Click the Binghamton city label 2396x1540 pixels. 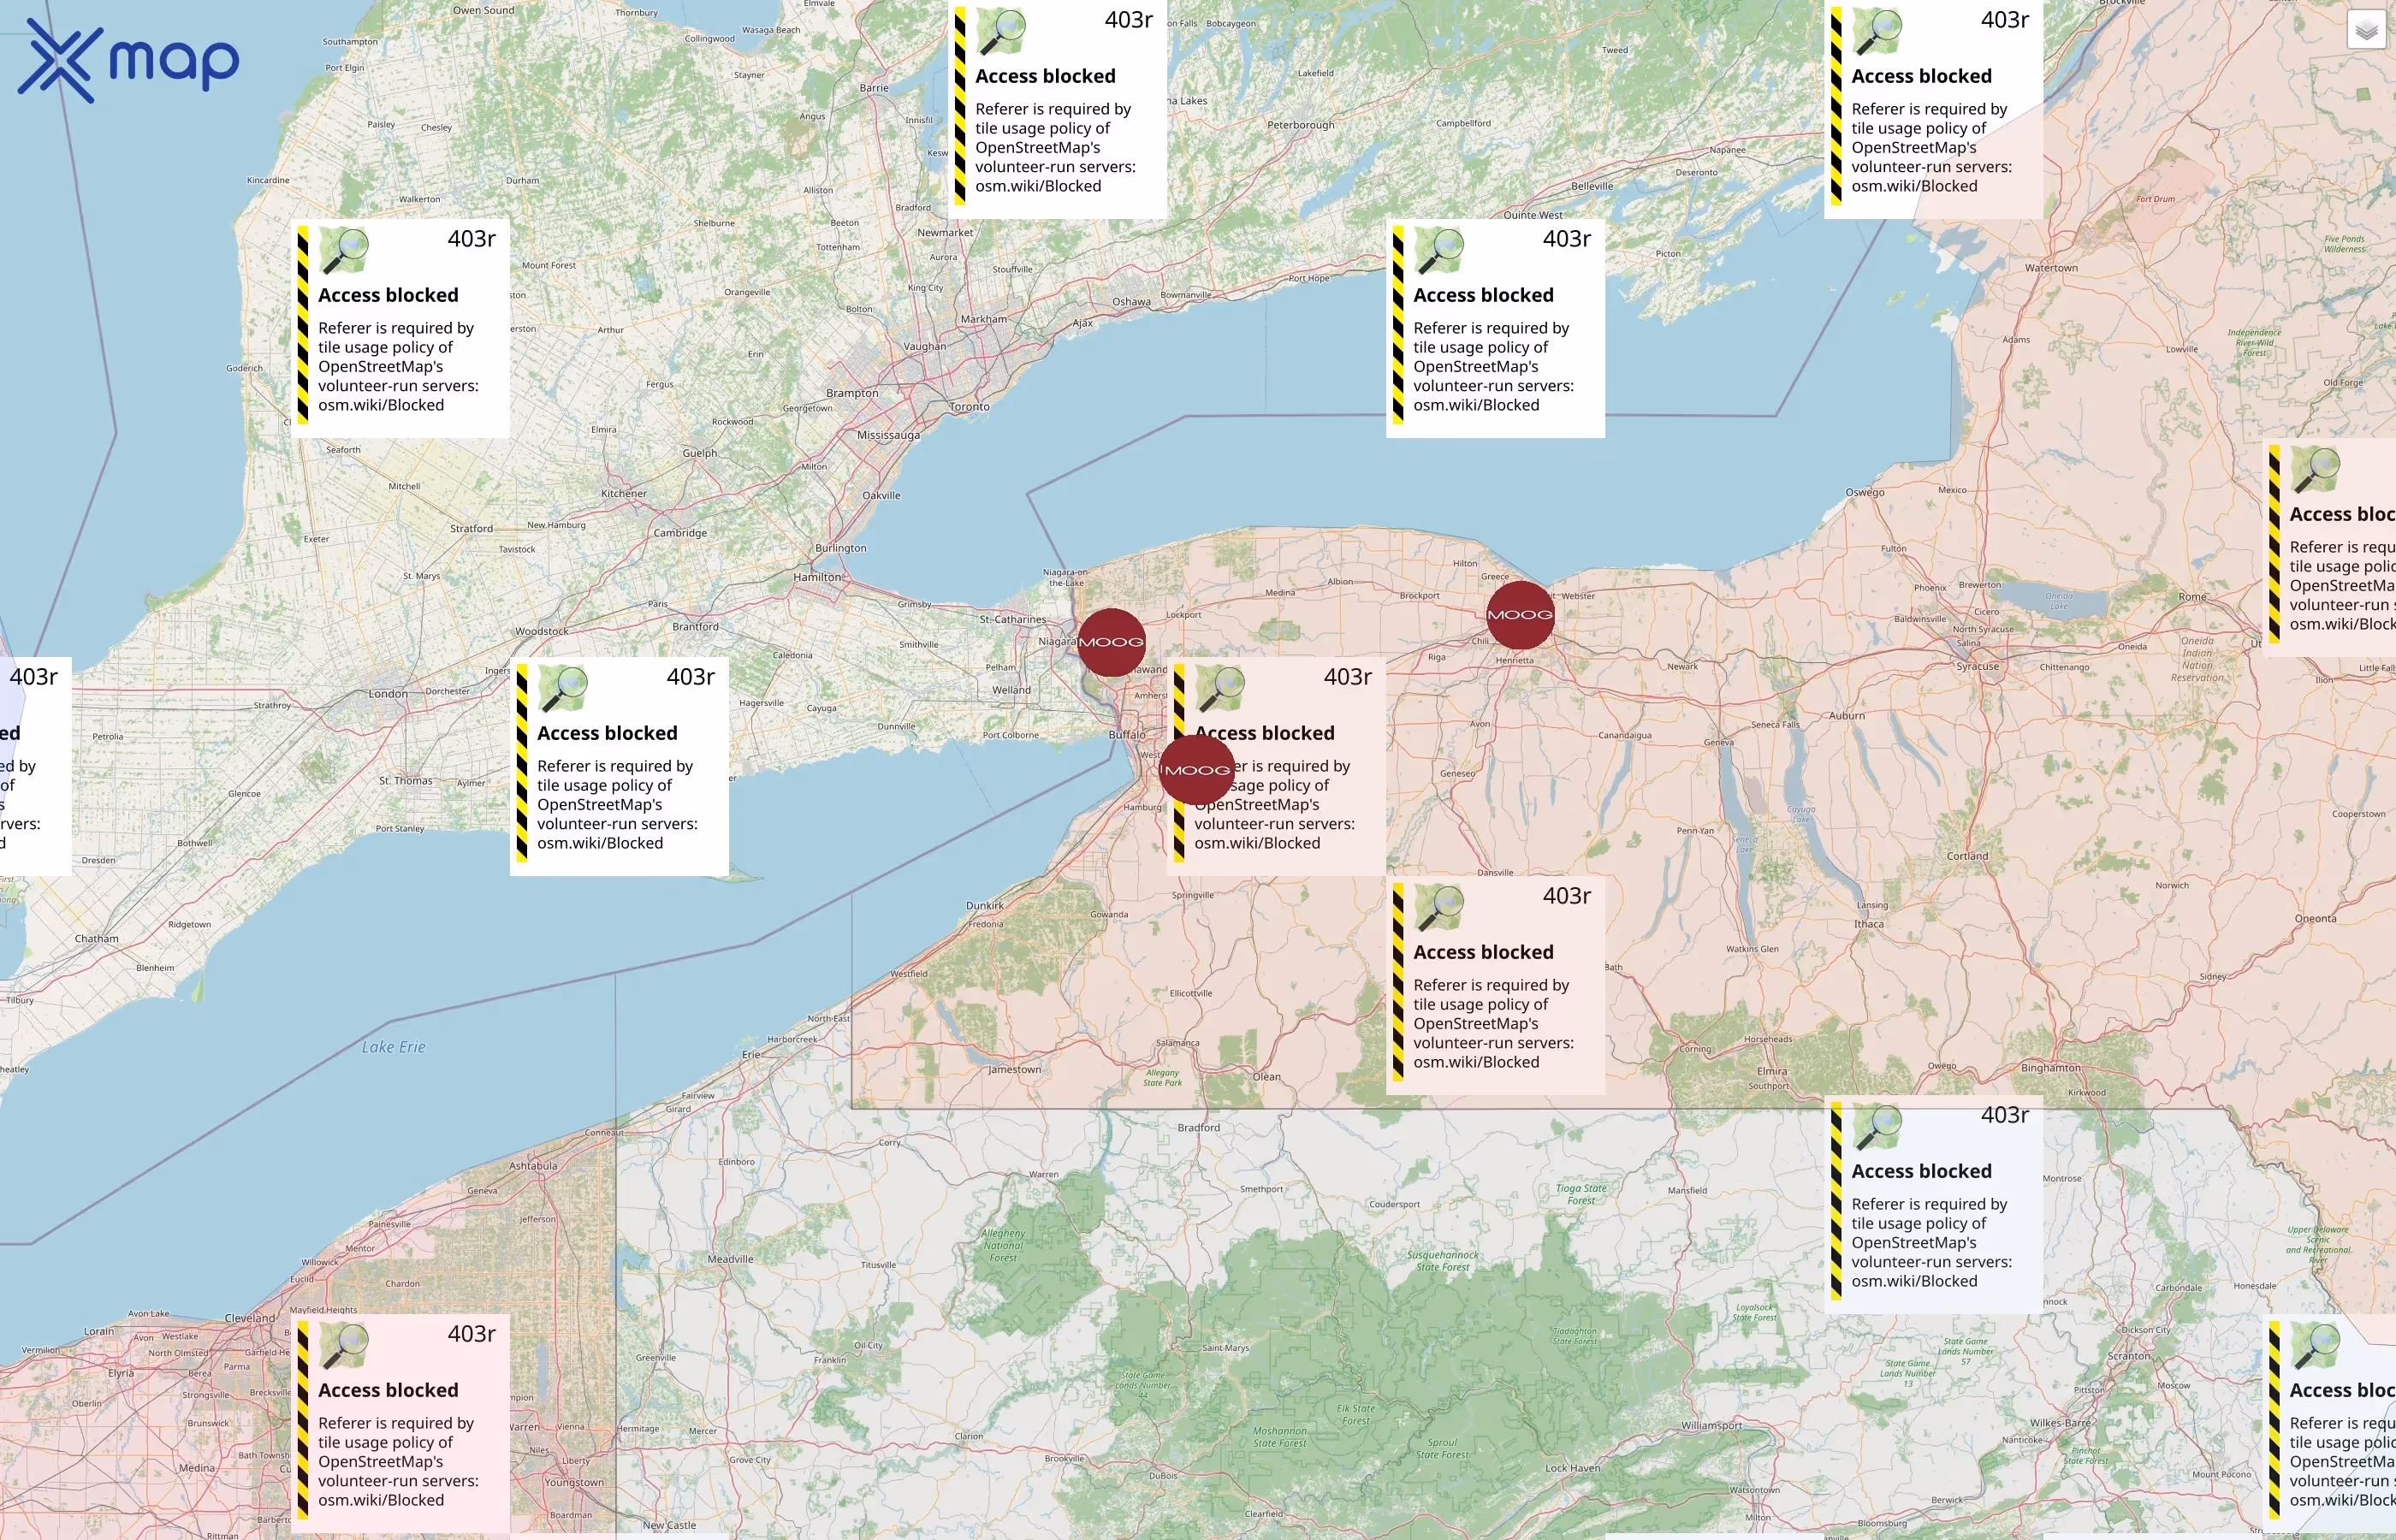(x=2050, y=1068)
